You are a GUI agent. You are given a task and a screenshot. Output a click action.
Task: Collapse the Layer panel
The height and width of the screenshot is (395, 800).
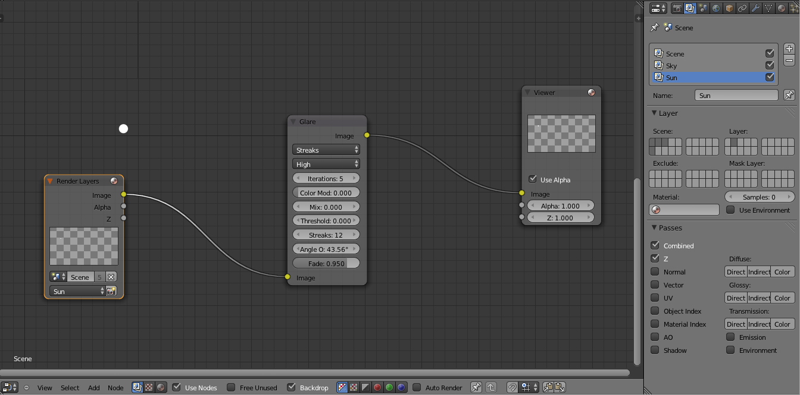[x=654, y=113]
